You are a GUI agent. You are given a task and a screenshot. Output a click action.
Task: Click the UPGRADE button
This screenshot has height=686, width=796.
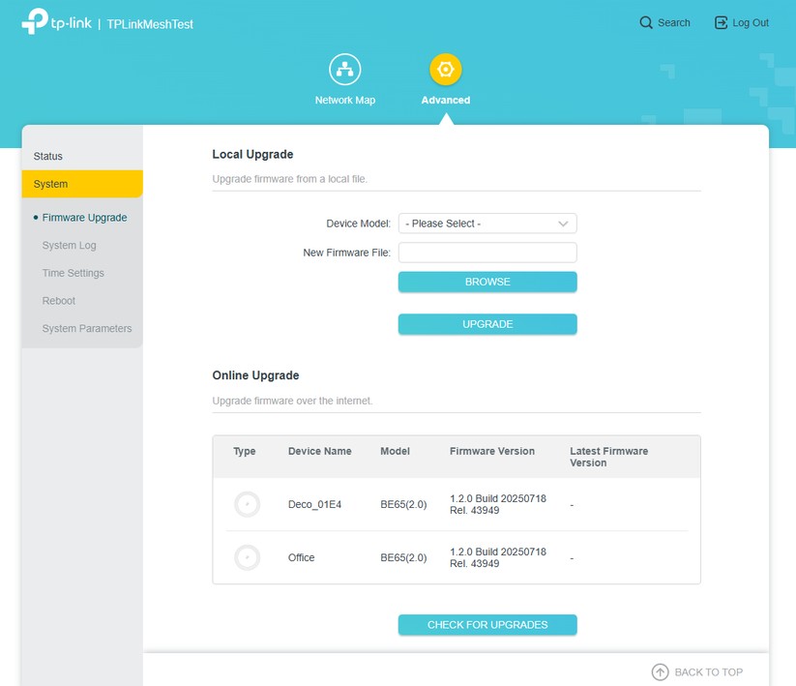pos(487,323)
